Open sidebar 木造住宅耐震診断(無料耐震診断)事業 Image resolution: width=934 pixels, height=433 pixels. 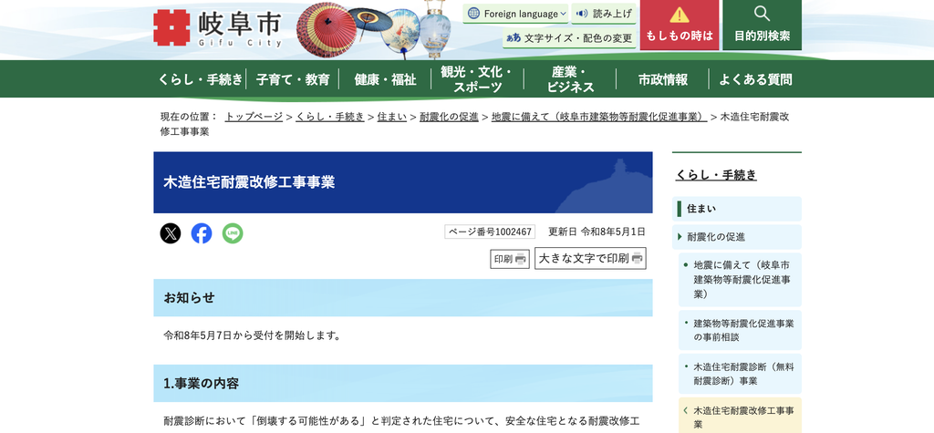740,374
